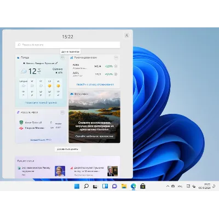219x219 pixels.
Task: Click the stocks widget title icon
Action: (72, 57)
